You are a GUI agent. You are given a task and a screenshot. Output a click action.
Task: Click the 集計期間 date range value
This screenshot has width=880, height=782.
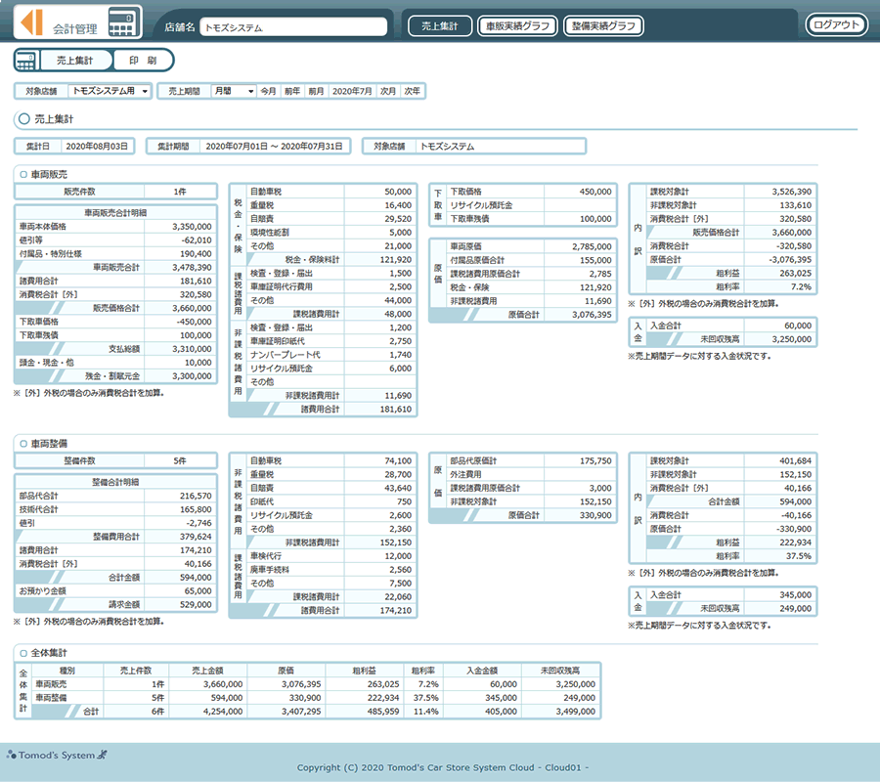[x=275, y=147]
